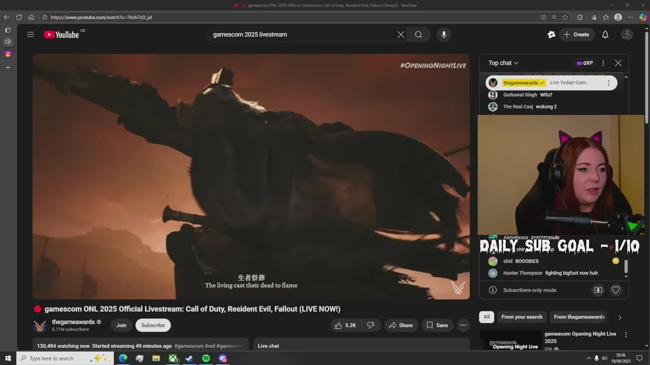650x365 pixels.
Task: Subscribe to thegameawards channel
Action: coord(153,325)
